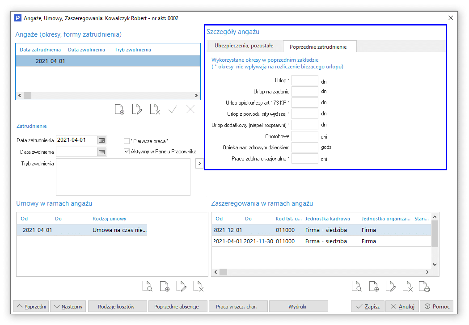Go to Poprzedni employee
Screen dimensions: 469x325
tap(32, 307)
